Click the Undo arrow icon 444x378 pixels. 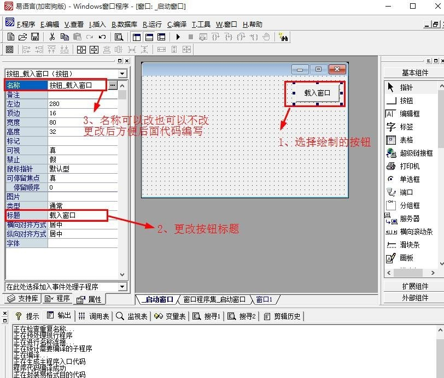pyautogui.click(x=102, y=37)
